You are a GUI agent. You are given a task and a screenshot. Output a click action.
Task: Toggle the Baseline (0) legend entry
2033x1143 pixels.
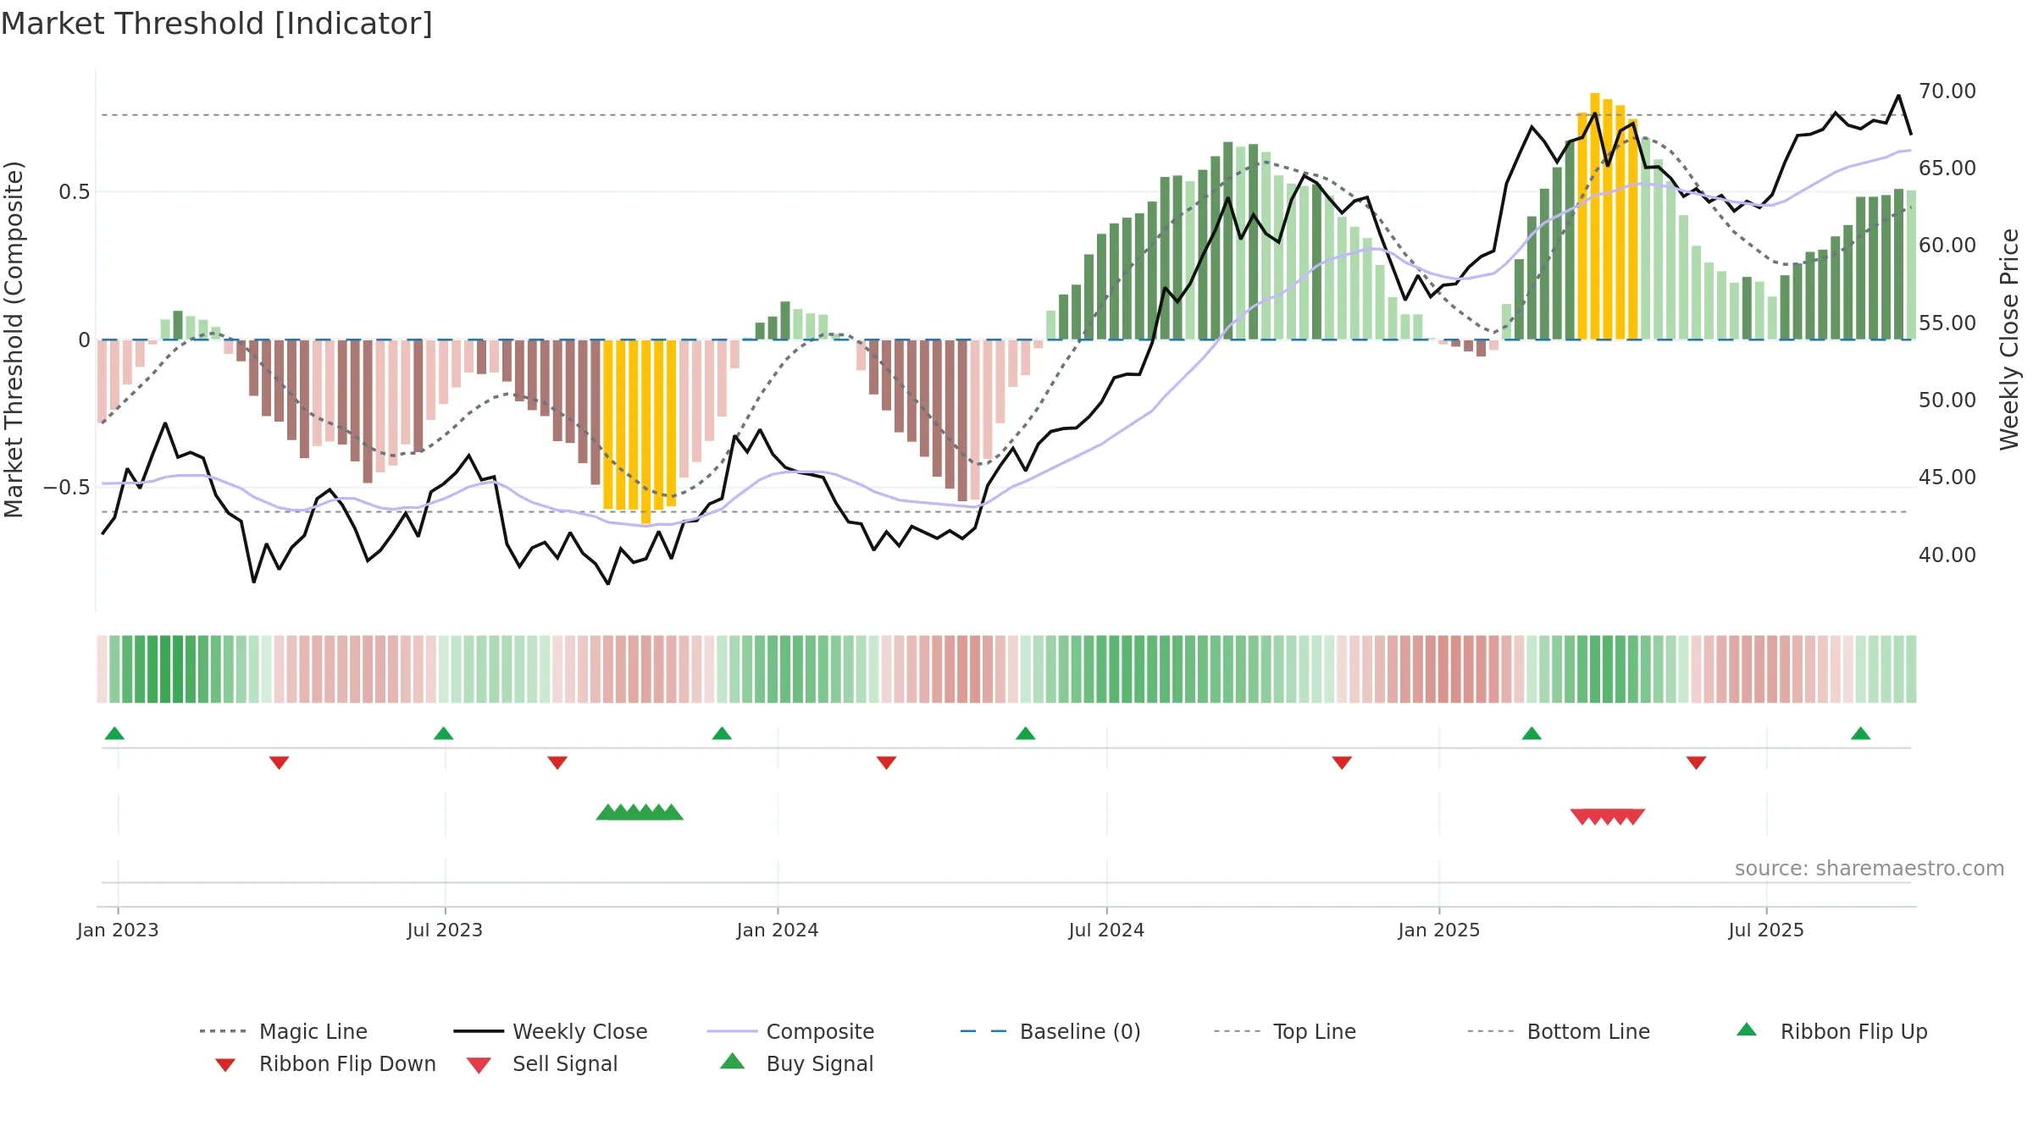[x=1050, y=1031]
